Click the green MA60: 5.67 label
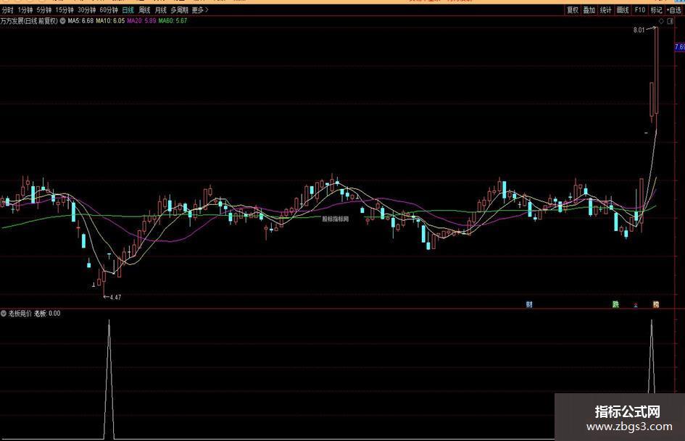 pyautogui.click(x=173, y=20)
